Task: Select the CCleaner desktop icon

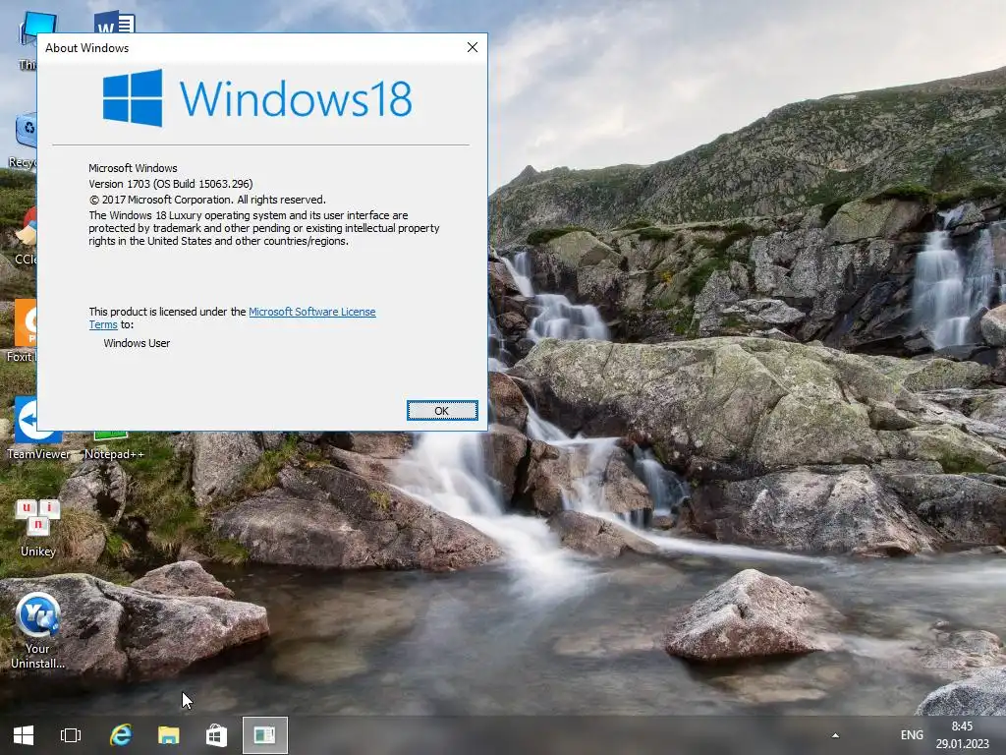Action: 26,235
